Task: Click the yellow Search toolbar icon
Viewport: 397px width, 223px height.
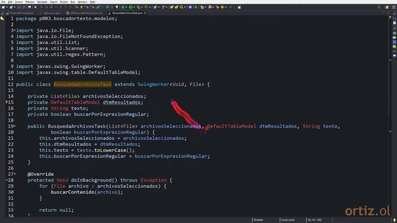Action: pos(181,7)
